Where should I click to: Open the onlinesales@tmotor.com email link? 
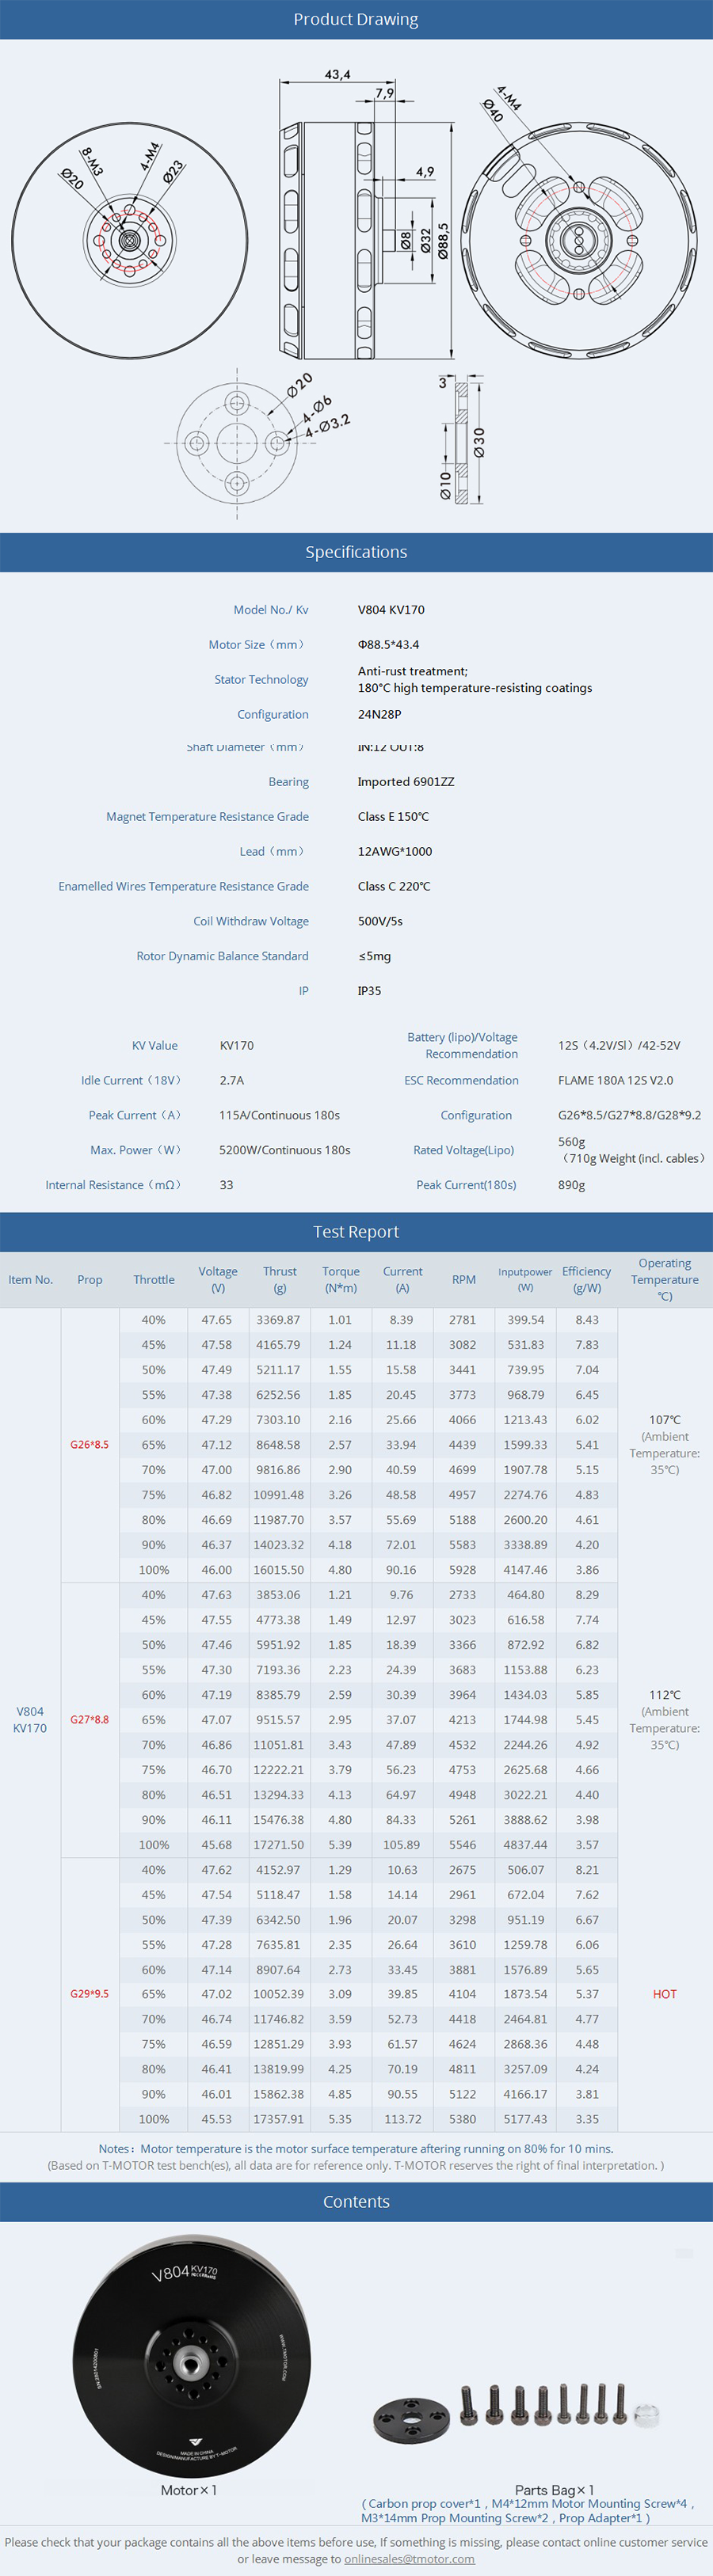(x=409, y=2559)
